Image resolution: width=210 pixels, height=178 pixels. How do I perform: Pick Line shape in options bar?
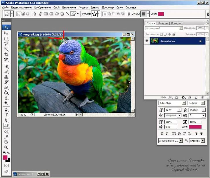[x=68, y=14]
